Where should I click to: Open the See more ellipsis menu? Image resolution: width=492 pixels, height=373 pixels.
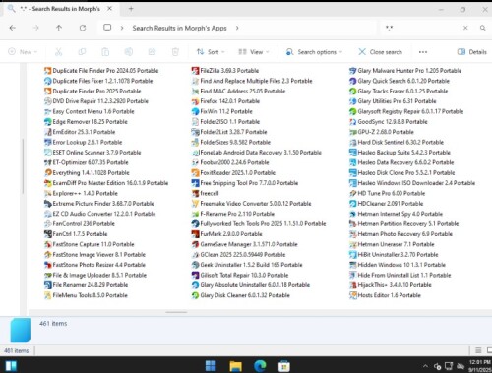click(x=423, y=52)
